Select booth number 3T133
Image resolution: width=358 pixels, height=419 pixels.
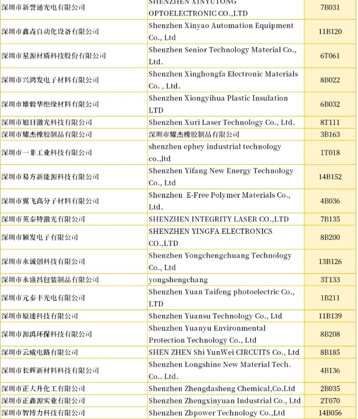point(330,280)
